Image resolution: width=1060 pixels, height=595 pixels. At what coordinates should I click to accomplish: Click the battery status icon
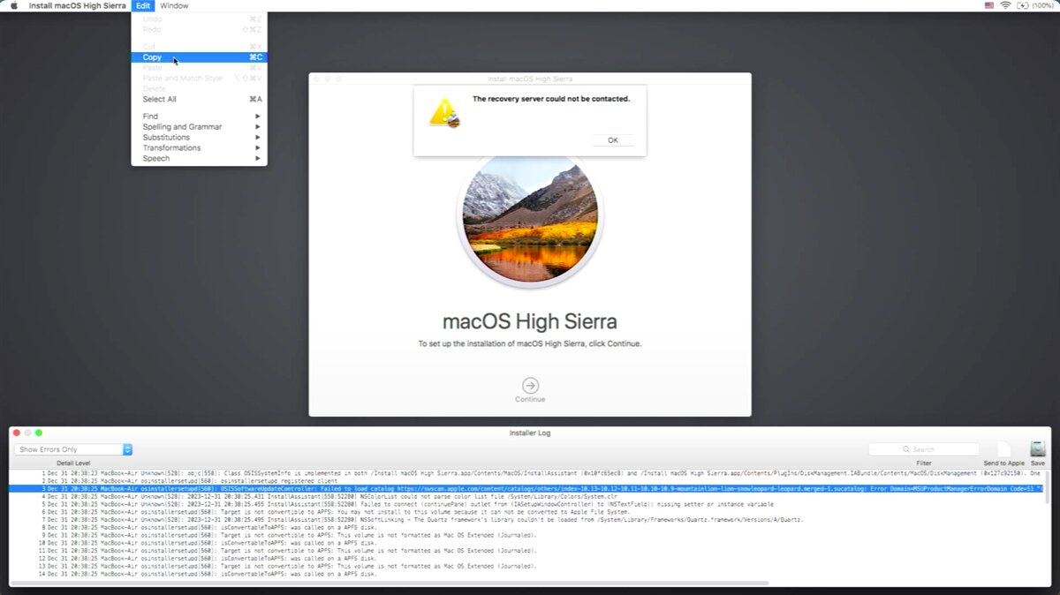(1022, 5)
